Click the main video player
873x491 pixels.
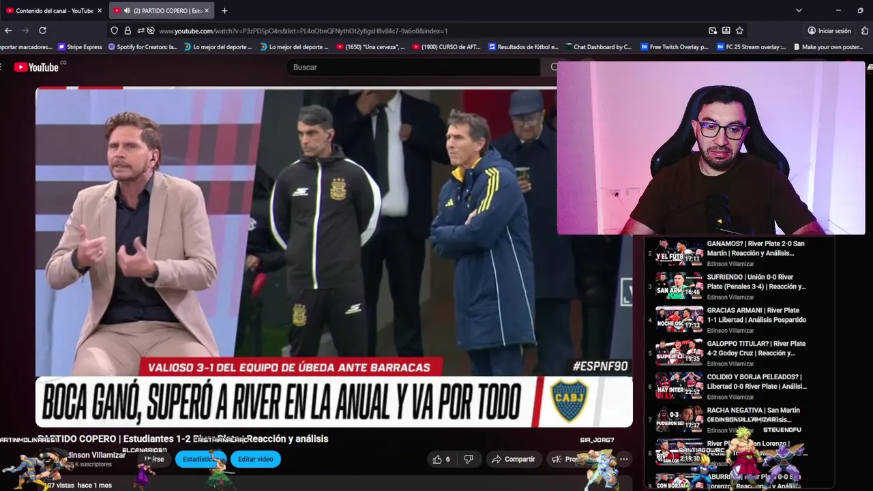[x=334, y=258]
